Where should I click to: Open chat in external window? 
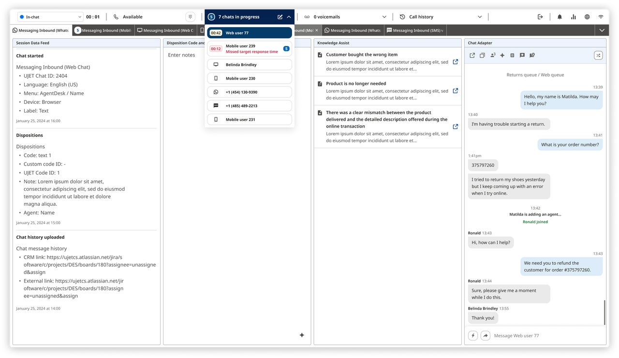coord(472,55)
